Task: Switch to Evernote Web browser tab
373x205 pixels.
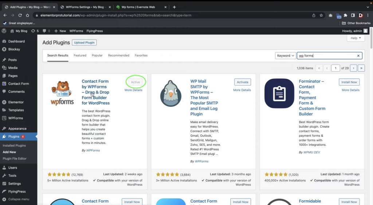Action: 138,7
